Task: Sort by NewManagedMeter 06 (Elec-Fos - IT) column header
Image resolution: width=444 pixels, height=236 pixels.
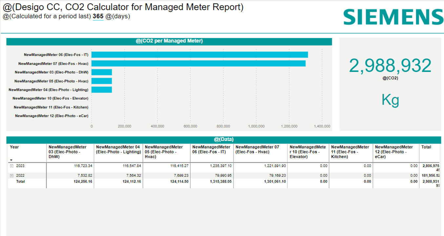Action: pyautogui.click(x=212, y=149)
